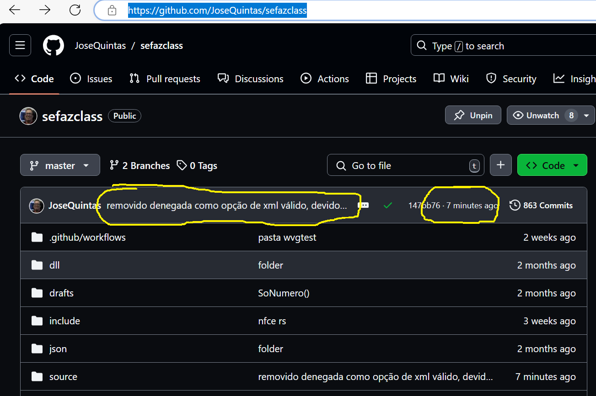Image resolution: width=596 pixels, height=396 pixels.
Task: Open the .github/workflows folder
Action: click(87, 238)
